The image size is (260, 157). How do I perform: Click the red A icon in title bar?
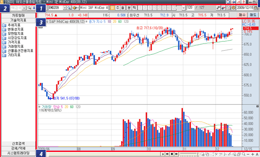point(238,2)
